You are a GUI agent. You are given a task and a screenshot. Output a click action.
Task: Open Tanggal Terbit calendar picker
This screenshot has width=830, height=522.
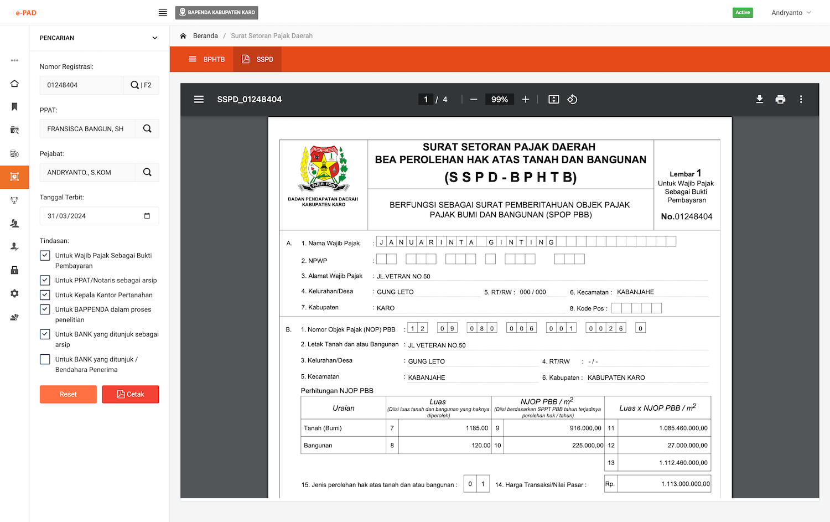(147, 216)
